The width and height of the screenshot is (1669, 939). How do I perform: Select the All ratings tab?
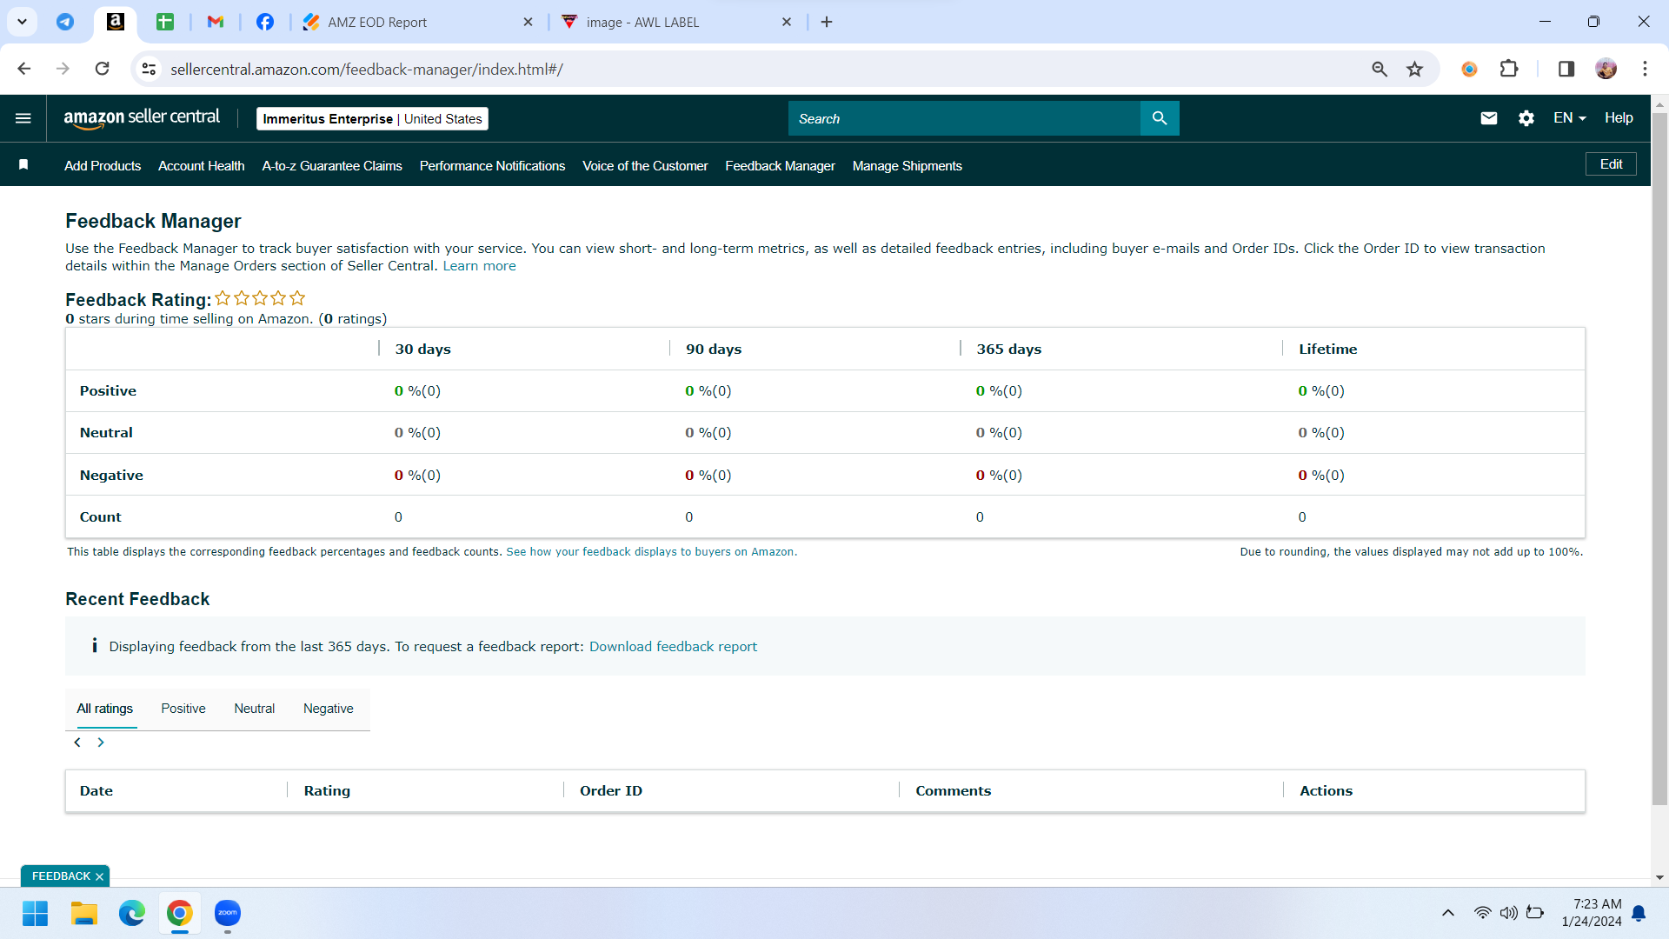coord(104,709)
